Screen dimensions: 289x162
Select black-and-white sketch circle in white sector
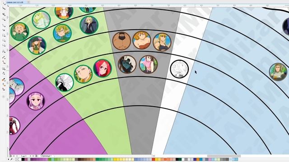[x=179, y=69]
